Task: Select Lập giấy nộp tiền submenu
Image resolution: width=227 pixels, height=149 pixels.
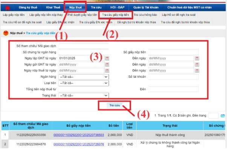Action: (x=14, y=15)
